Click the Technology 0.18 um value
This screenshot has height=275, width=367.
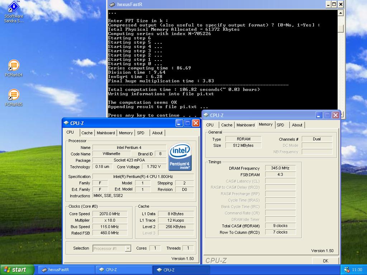[103, 167]
